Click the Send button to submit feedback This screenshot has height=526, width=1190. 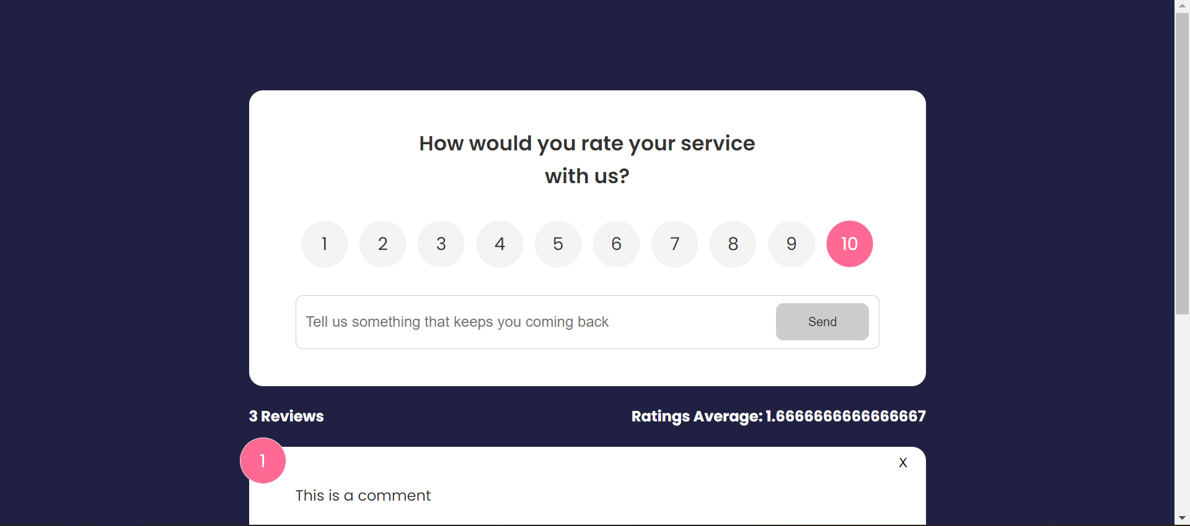coord(822,321)
